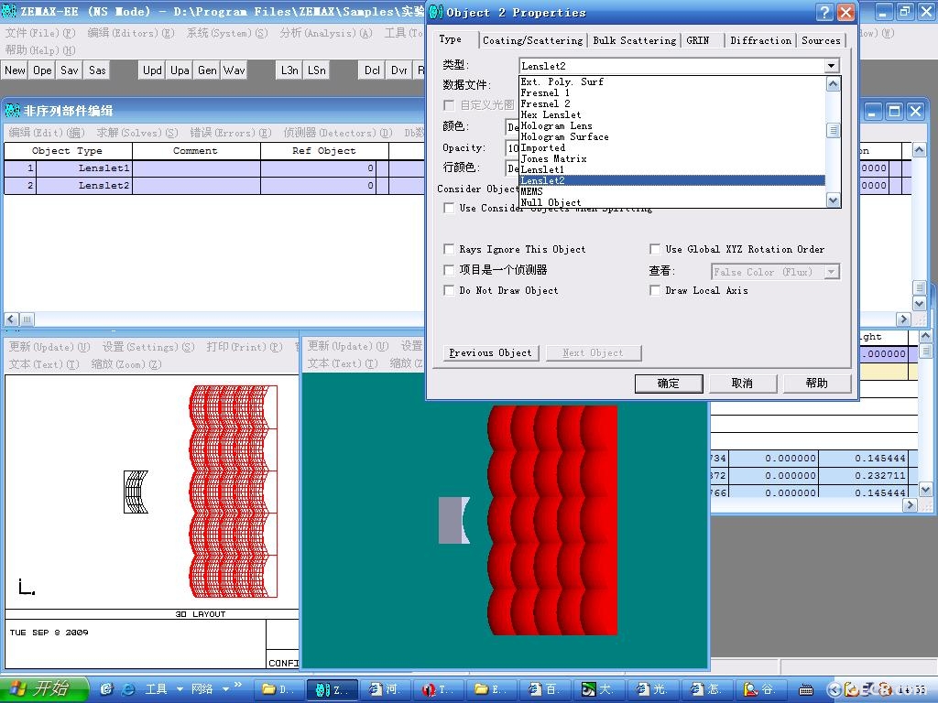Click the Ope (Open) toolbar button

tap(42, 70)
